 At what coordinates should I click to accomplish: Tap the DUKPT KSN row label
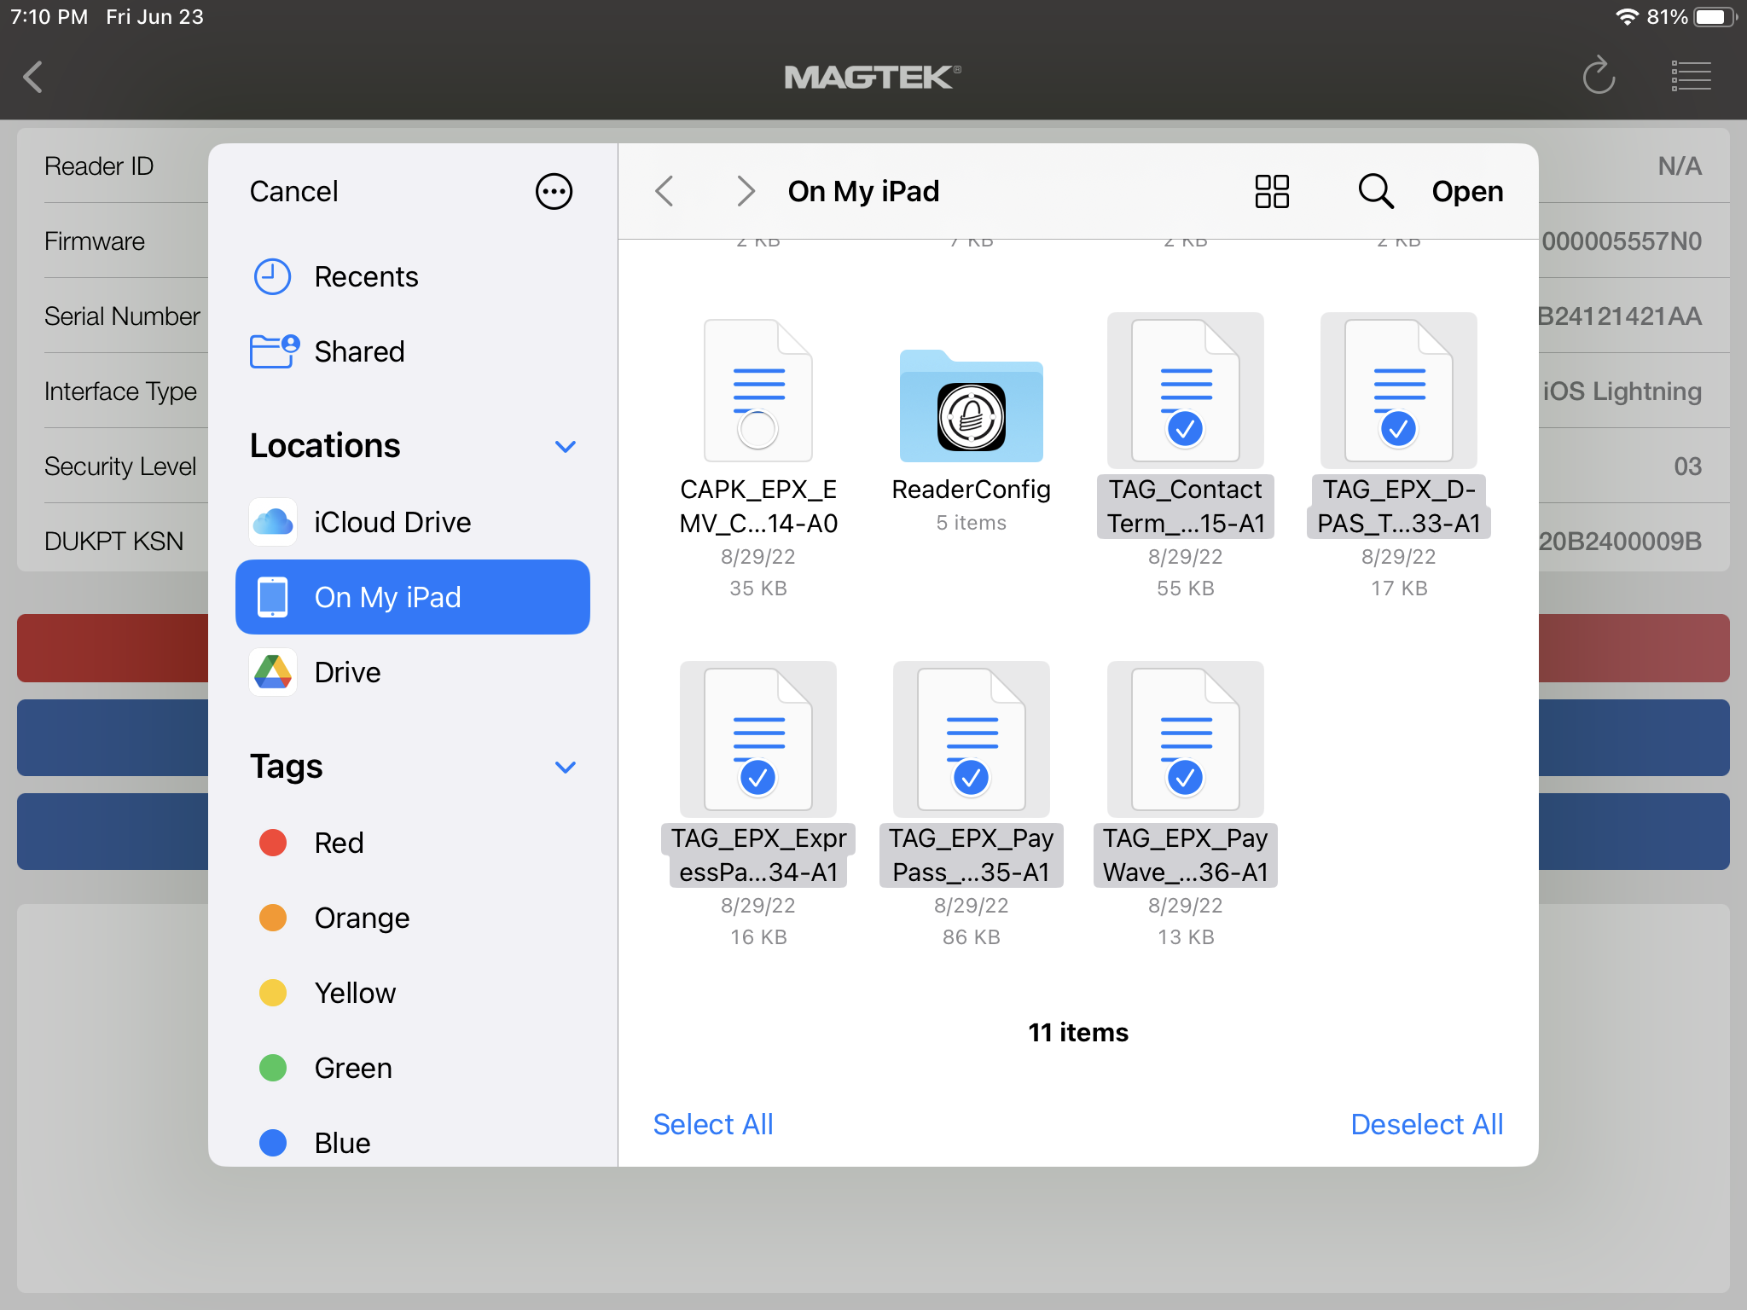click(x=113, y=542)
